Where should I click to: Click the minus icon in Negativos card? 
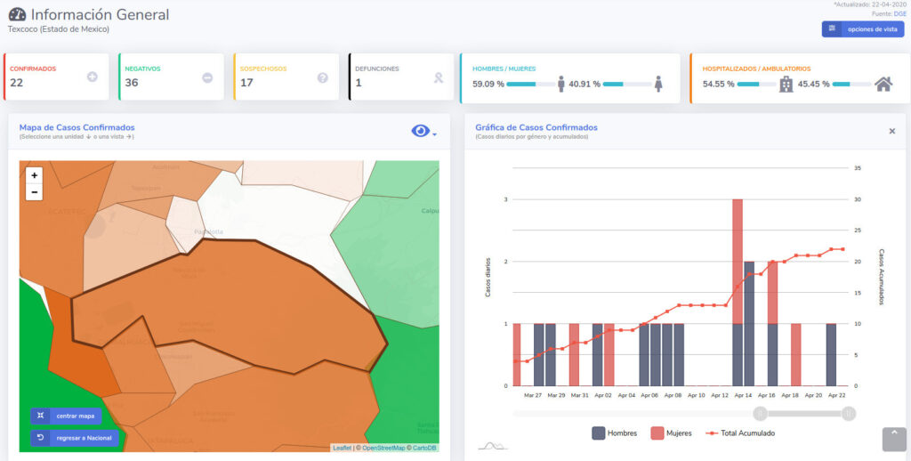point(207,77)
